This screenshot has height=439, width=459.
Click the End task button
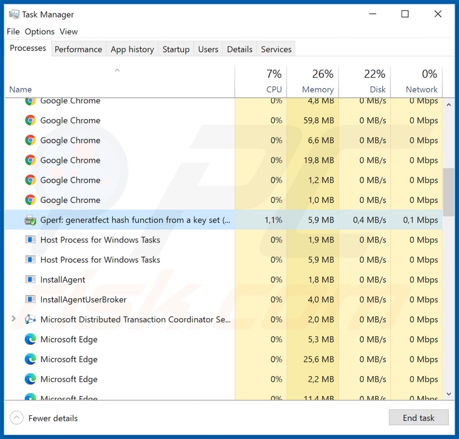pos(418,417)
